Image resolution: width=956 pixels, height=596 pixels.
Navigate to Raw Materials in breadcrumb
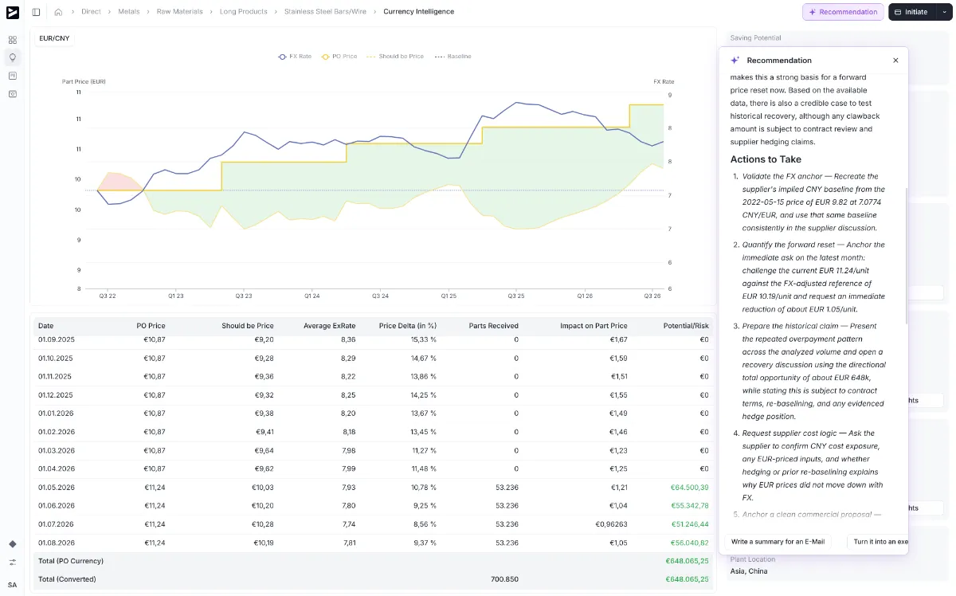tap(179, 12)
